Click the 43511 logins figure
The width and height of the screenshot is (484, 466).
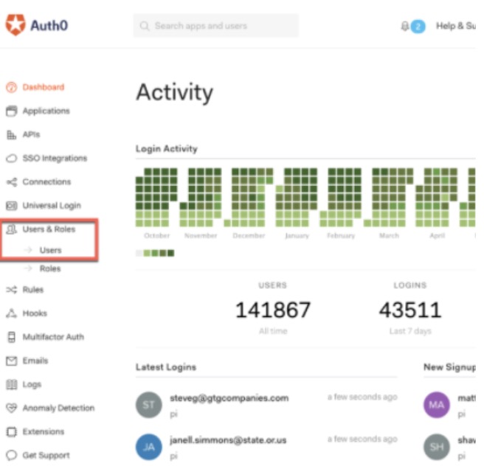pos(410,310)
